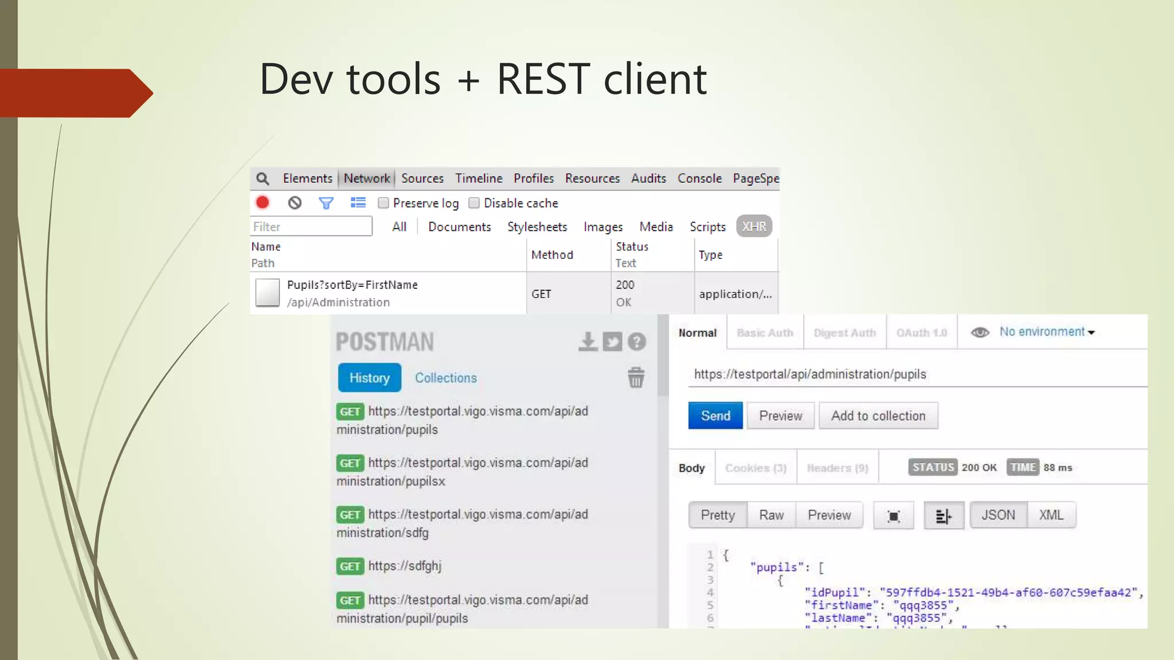Click the DevTools search magnifier icon
Viewport: 1174px width, 660px height.
[263, 179]
